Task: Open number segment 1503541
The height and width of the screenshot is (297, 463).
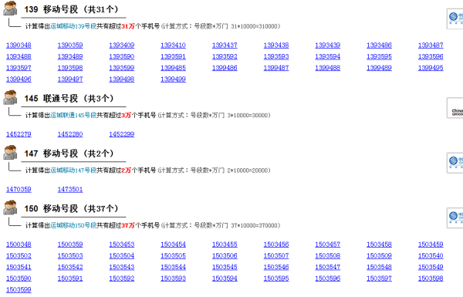Action: pyautogui.click(x=19, y=267)
